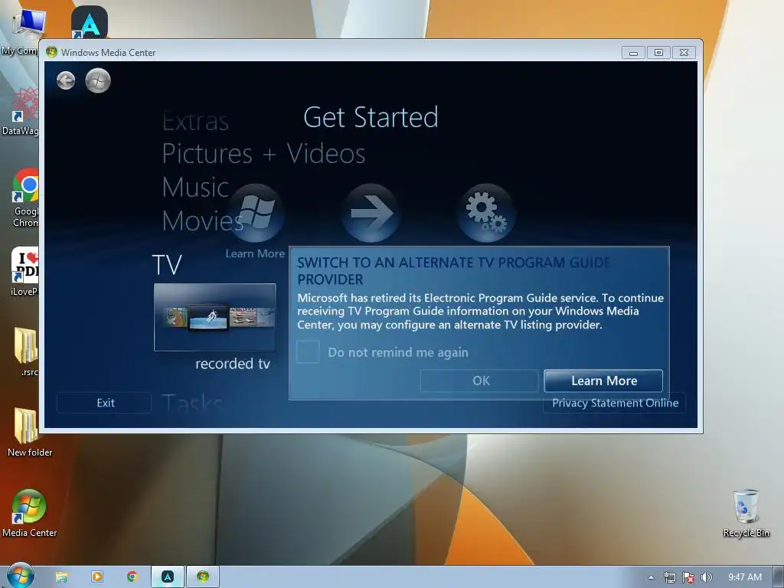Open the gears setup tile
This screenshot has height=588, width=784.
pos(486,213)
